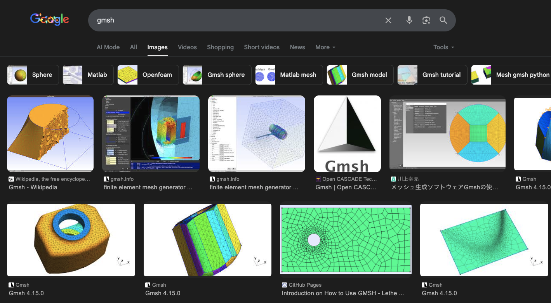Click the Google logo

(50, 20)
